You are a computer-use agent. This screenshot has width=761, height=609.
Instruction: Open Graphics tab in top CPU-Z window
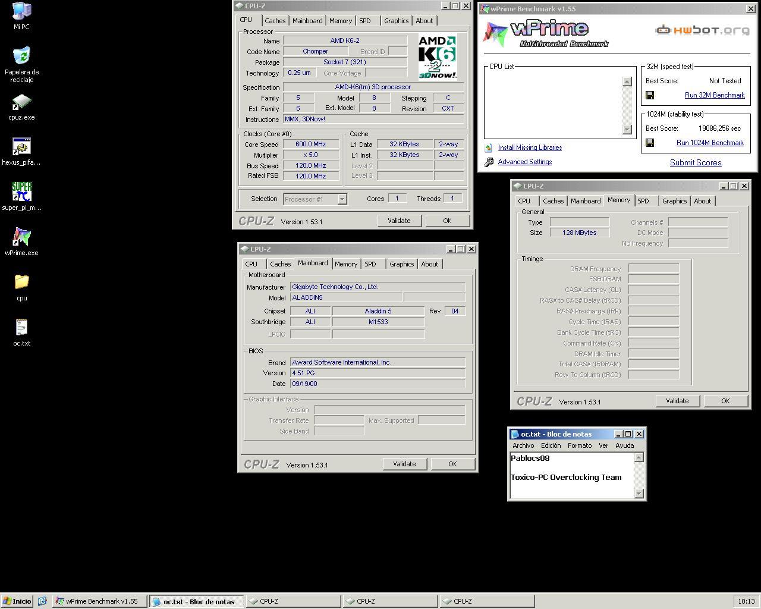[396, 21]
